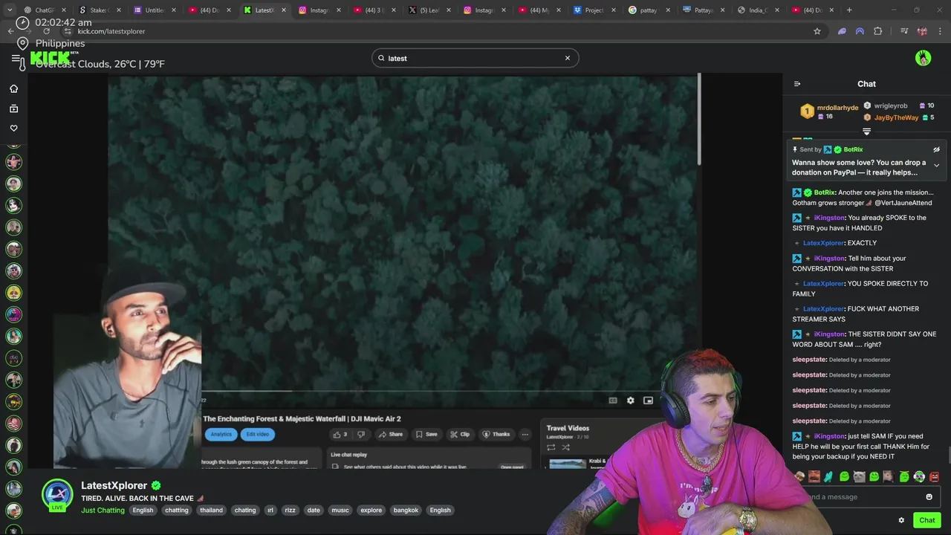Select the bangkok tag
951x535 pixels.
406,510
